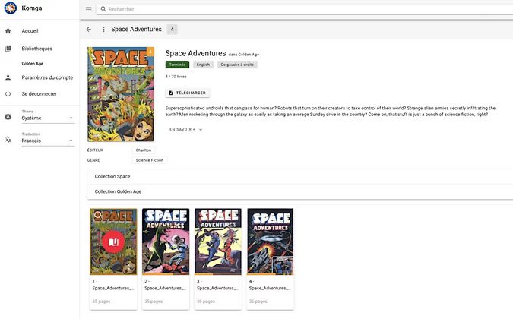Click the '3 - Space_Adventures_' title text
This screenshot has height=319, width=513.
tap(217, 285)
